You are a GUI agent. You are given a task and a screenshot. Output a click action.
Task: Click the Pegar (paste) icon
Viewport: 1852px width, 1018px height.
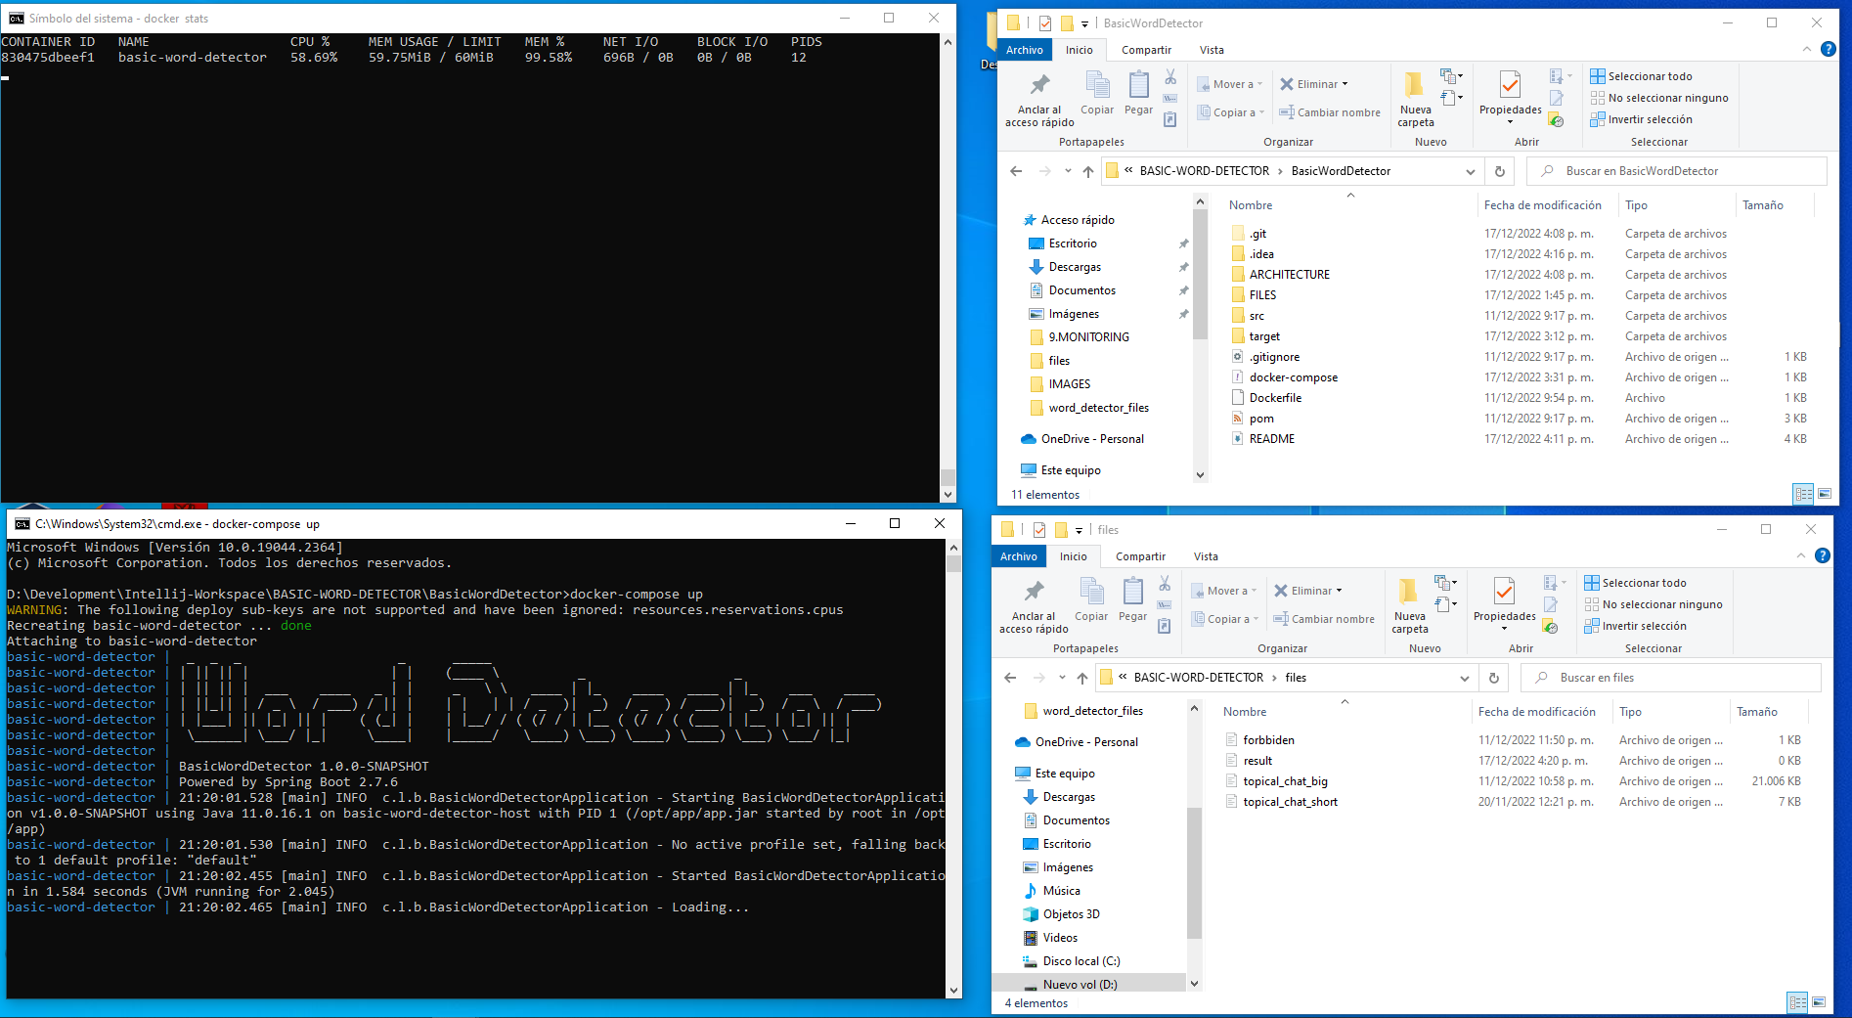click(x=1138, y=95)
